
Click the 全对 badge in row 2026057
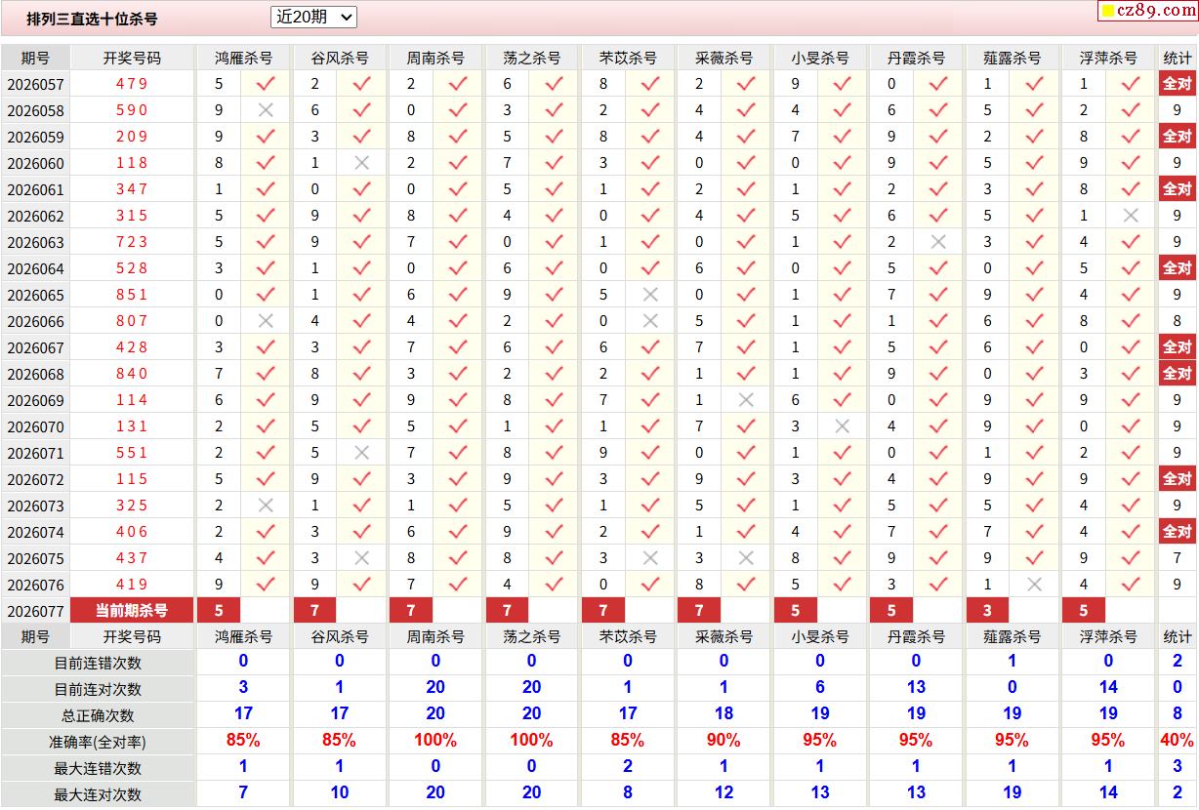[x=1177, y=84]
